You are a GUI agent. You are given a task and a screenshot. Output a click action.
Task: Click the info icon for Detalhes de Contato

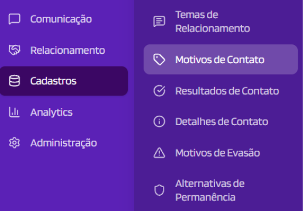(x=159, y=122)
